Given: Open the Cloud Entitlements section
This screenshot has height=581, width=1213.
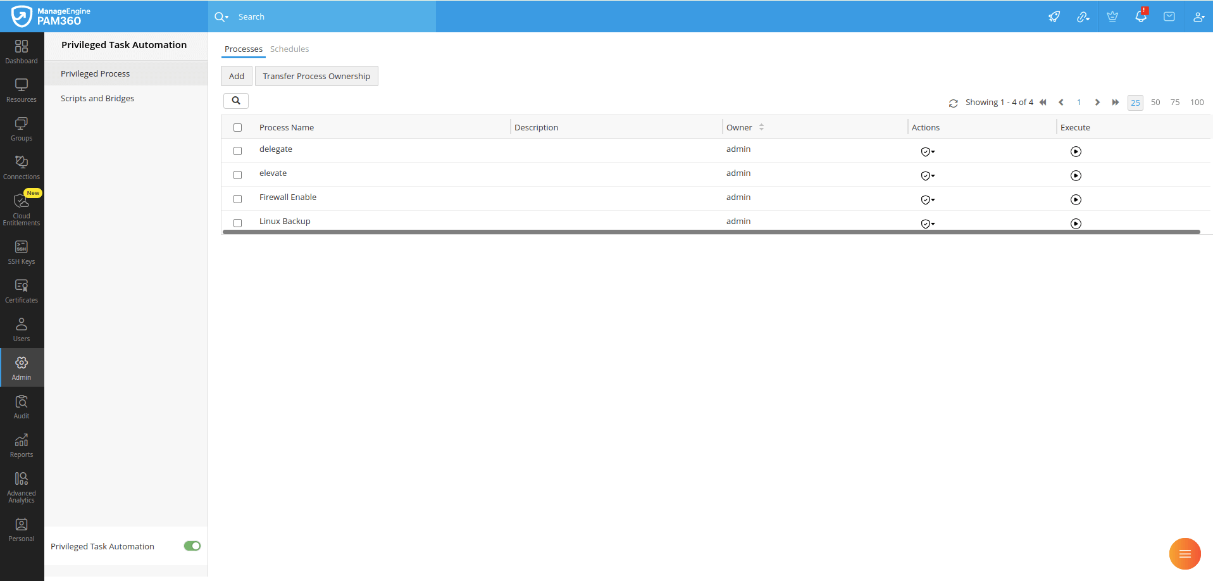Looking at the screenshot, I should click(22, 209).
